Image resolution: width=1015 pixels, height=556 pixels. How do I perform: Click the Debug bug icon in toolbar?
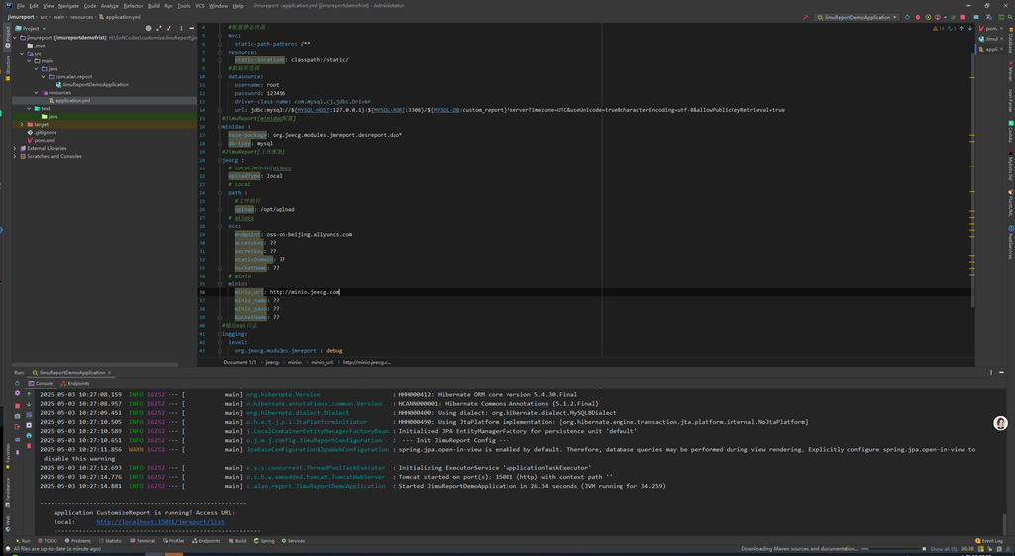(918, 17)
